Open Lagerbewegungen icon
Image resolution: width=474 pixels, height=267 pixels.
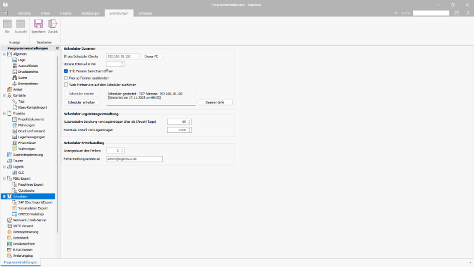(14, 137)
